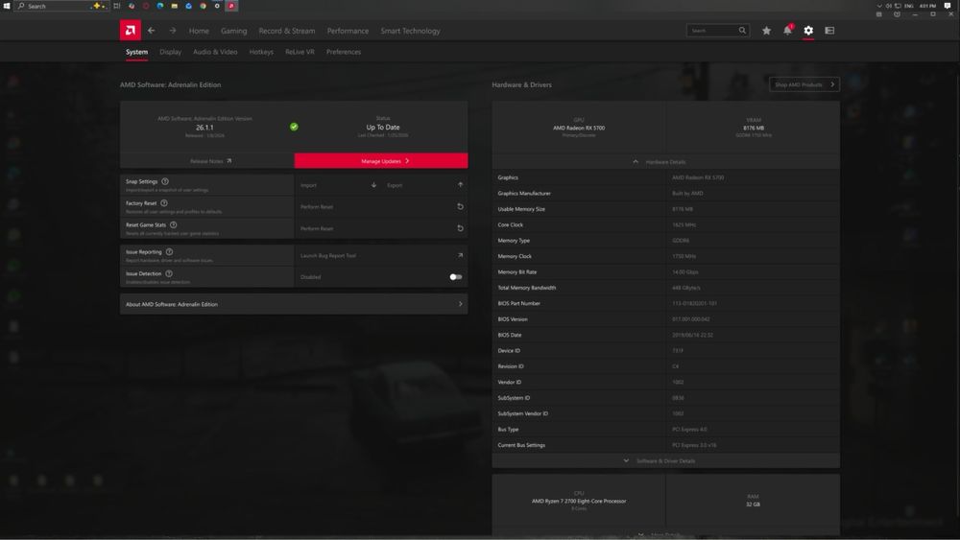The height and width of the screenshot is (540, 960).
Task: Click AMD Ryzen 7 2700 processor card
Action: (579, 501)
